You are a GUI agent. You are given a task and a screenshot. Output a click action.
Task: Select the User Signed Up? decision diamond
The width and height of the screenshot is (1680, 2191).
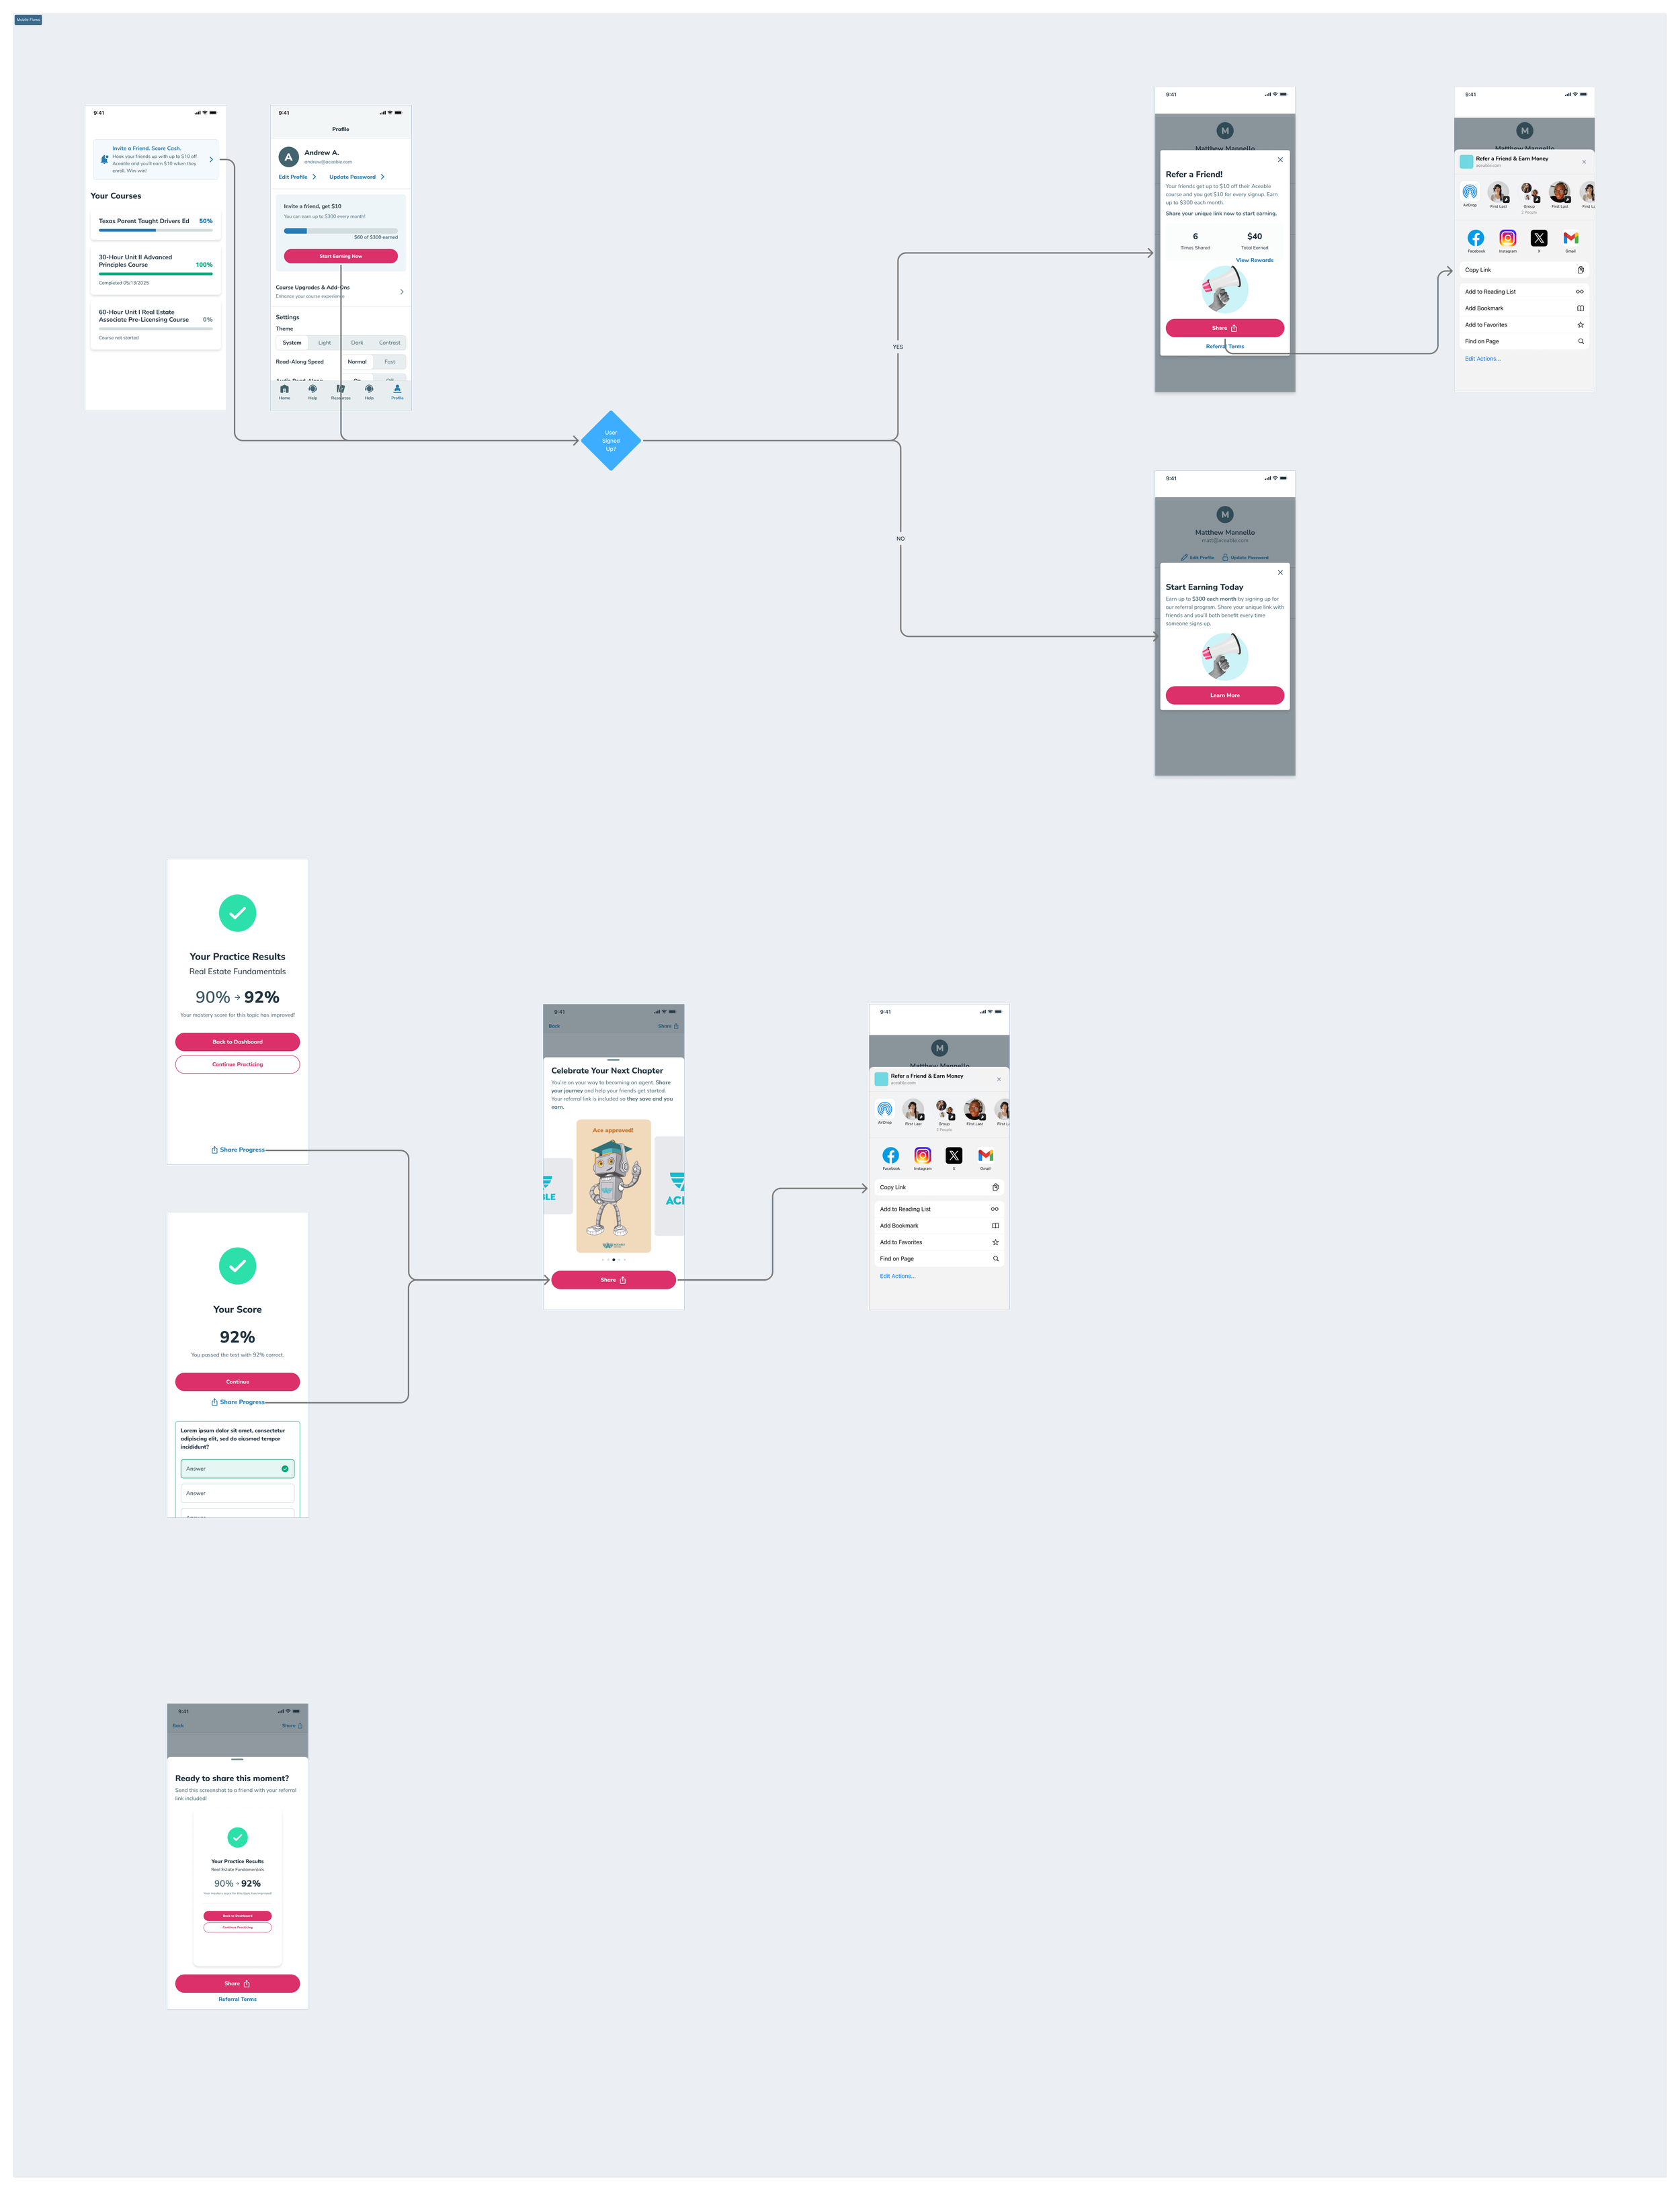point(611,441)
